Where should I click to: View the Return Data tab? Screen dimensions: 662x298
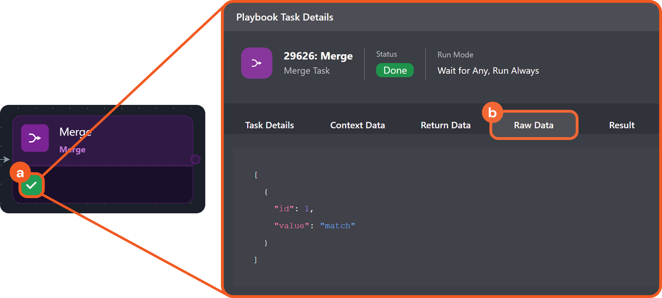[445, 125]
